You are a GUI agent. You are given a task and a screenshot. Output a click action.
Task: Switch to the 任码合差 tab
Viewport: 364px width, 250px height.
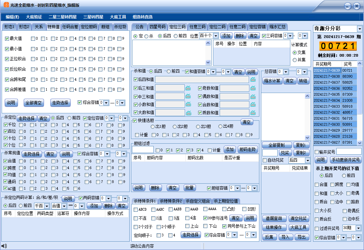(x=70, y=27)
